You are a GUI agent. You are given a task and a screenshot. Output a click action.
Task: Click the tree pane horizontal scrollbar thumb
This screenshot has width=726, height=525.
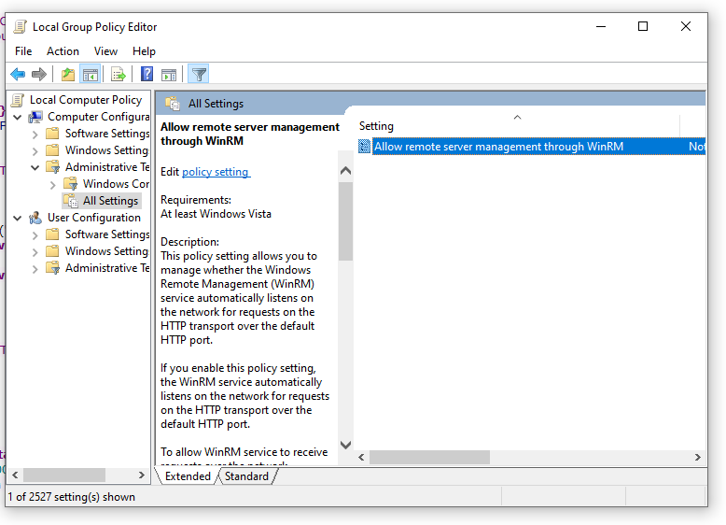[64, 475]
